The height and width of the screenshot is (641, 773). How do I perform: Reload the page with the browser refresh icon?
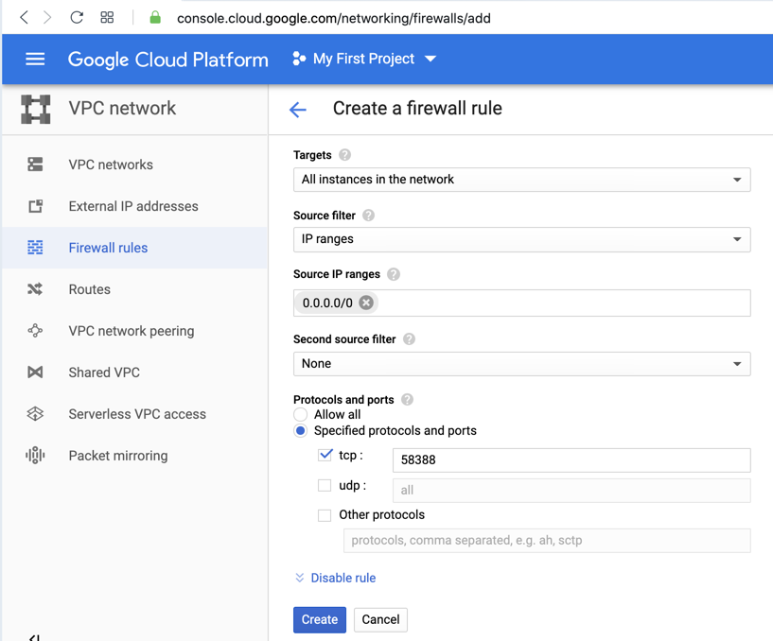[x=77, y=17]
